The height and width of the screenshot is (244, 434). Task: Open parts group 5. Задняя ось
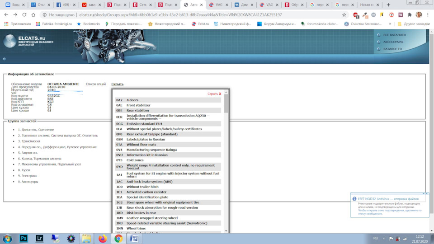28,153
